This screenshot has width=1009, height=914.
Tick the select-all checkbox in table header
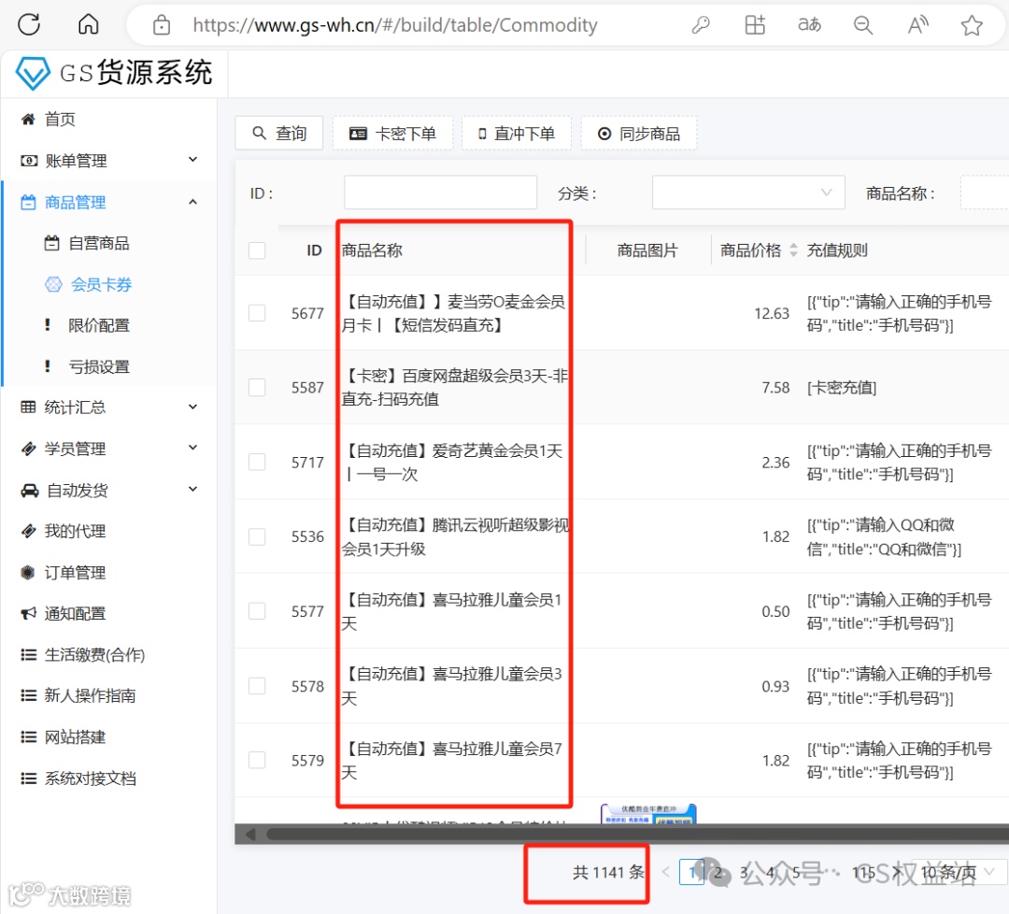(x=257, y=250)
